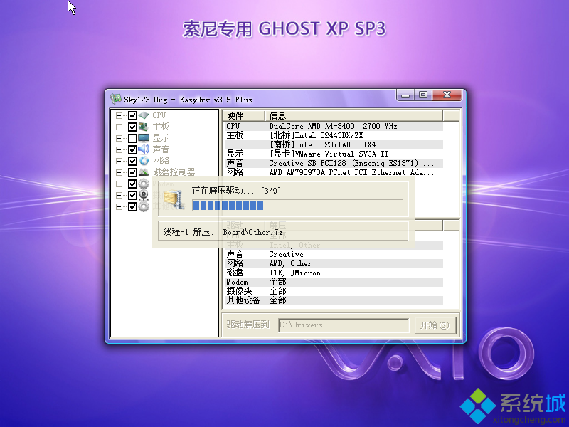Uncheck the 网络 checkbox
569x427 pixels.
pyautogui.click(x=132, y=161)
